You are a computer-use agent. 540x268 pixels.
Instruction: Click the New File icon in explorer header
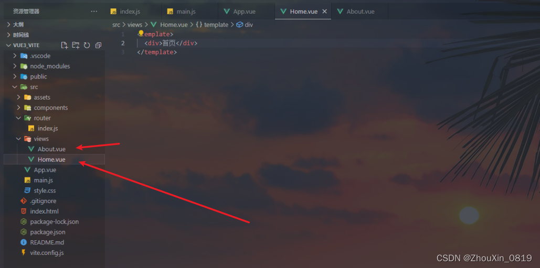click(64, 45)
